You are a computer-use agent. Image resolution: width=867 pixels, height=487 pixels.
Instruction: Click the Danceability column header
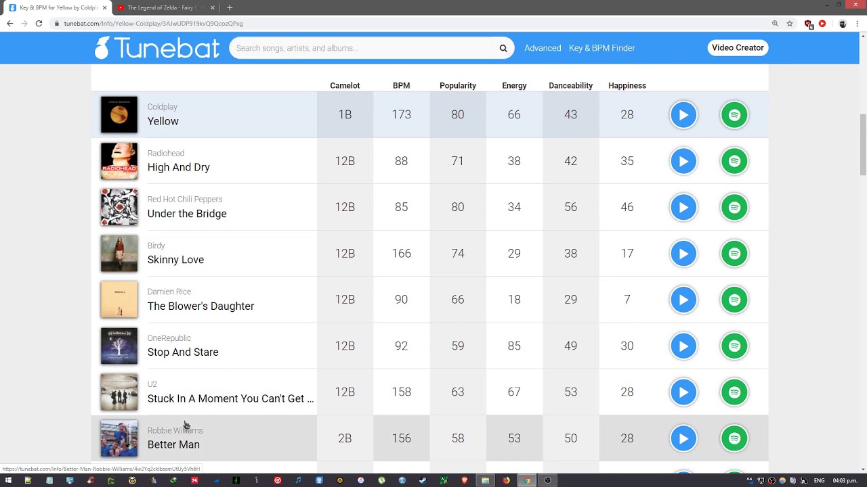(x=570, y=86)
